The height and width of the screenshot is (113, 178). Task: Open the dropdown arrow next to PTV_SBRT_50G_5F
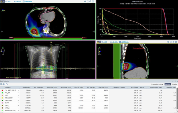(19, 90)
